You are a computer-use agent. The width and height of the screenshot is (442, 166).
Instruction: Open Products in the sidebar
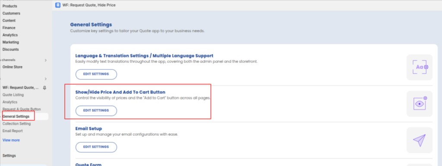(x=10, y=6)
